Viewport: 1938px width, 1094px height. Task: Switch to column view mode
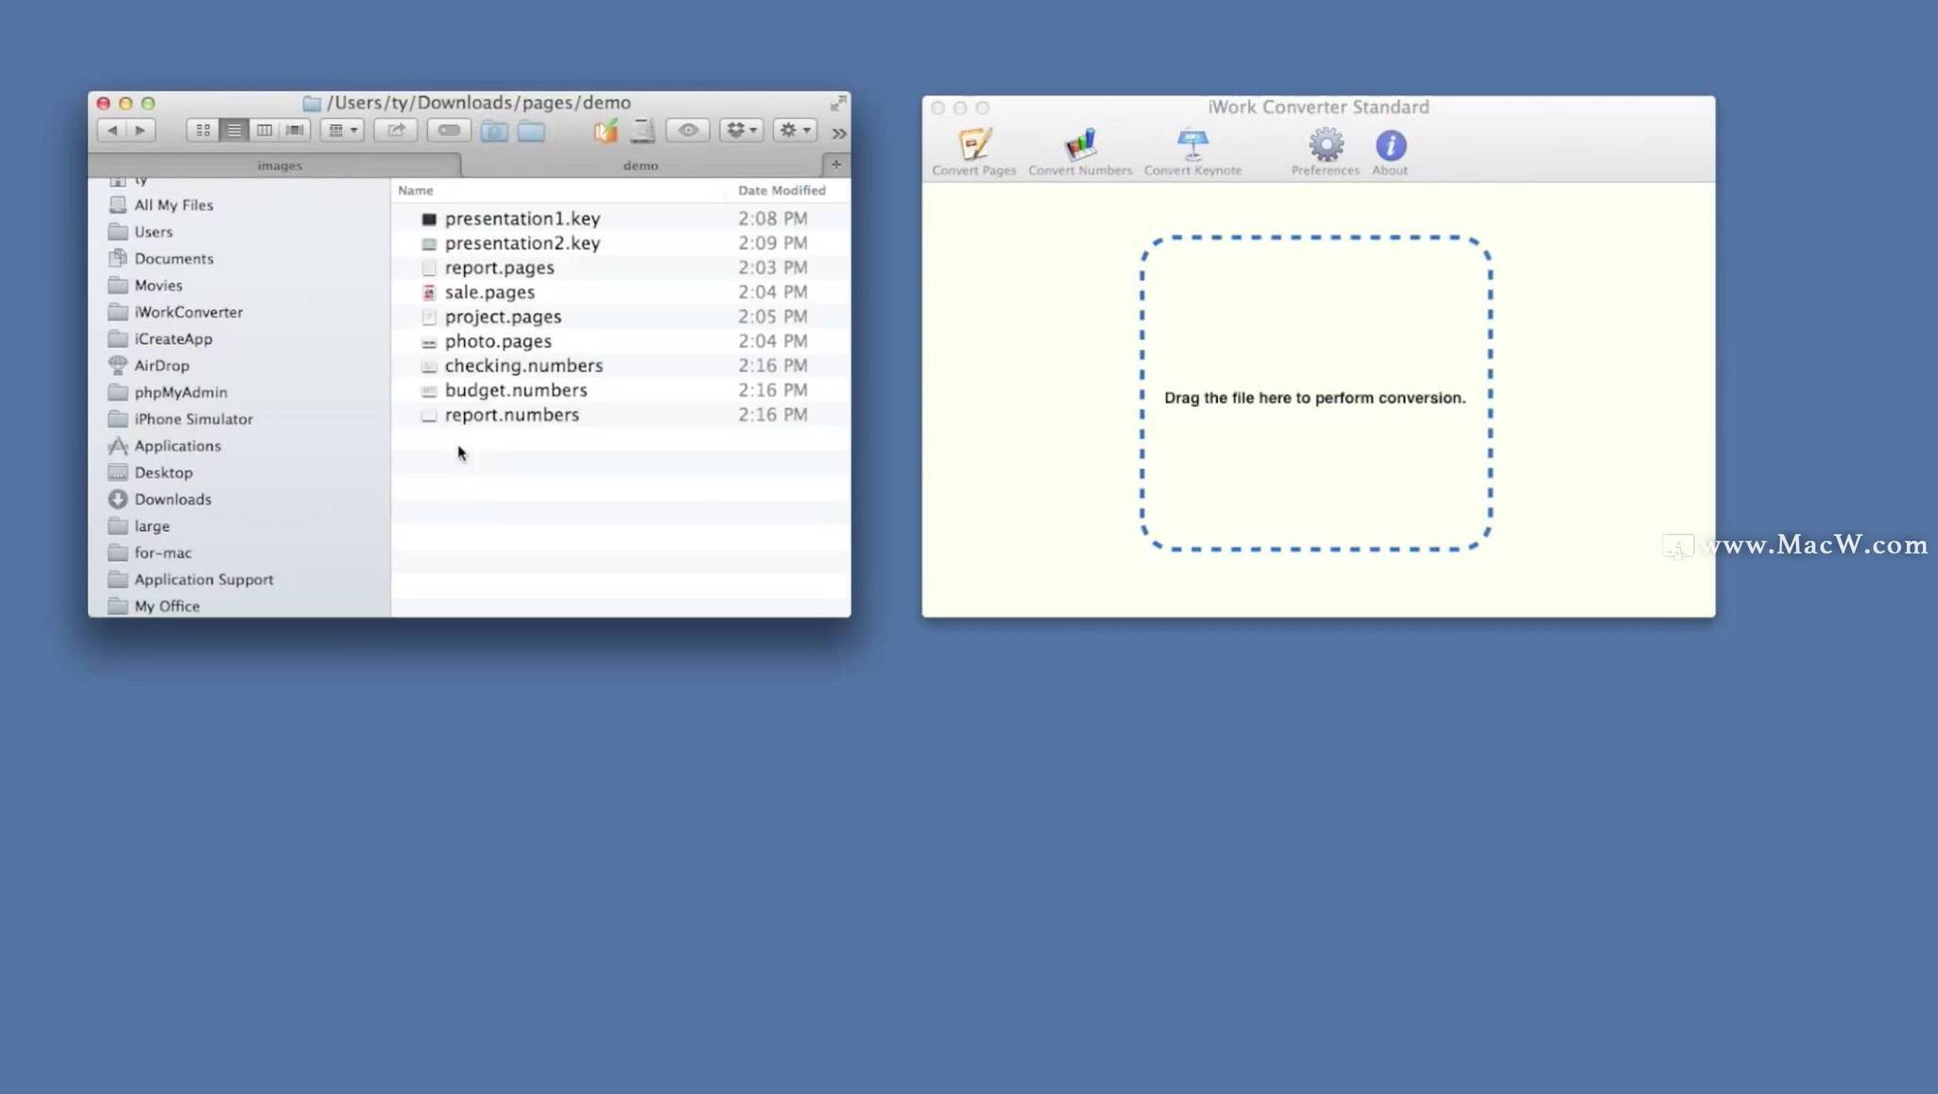click(x=265, y=130)
